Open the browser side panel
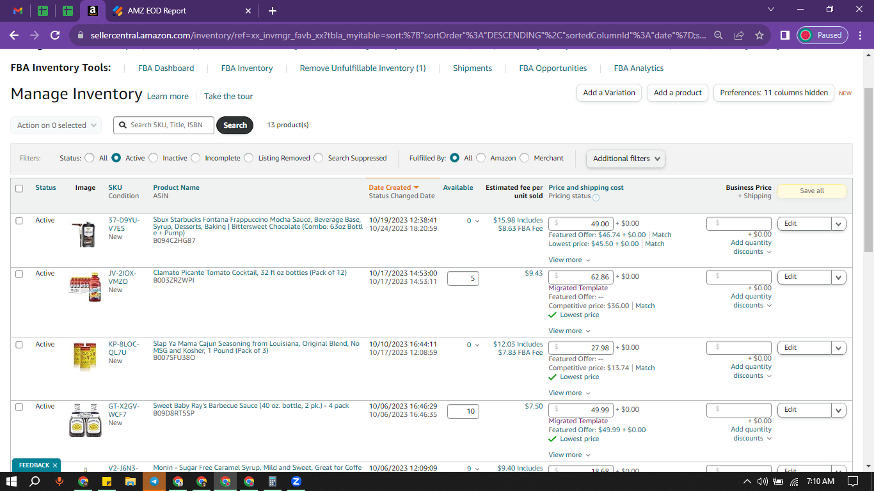This screenshot has width=874, height=491. (785, 35)
